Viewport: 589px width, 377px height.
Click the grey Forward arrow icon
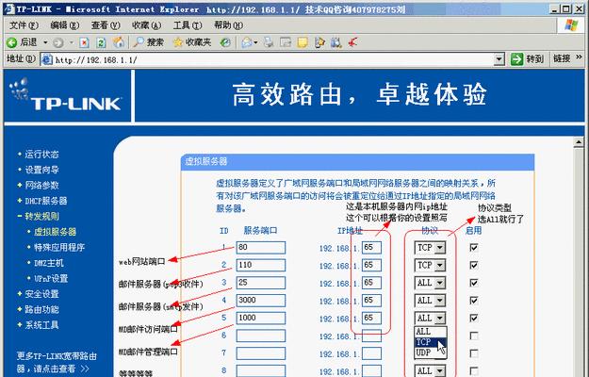click(58, 42)
